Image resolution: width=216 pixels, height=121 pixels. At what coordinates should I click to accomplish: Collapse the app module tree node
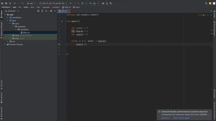coord(5,14)
